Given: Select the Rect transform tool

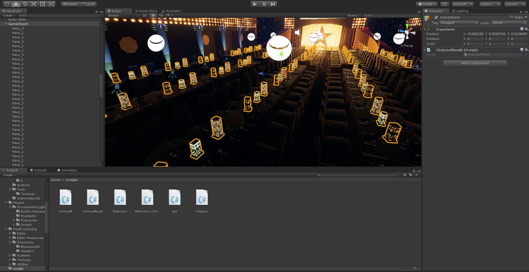Looking at the screenshot, I should tap(42, 4).
